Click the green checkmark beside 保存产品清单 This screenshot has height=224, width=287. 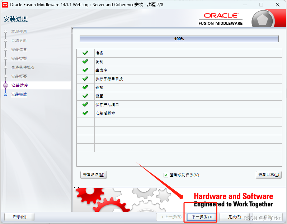(85, 104)
